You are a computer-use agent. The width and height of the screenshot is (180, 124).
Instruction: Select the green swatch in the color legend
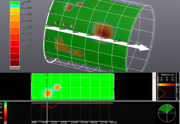point(15,3)
